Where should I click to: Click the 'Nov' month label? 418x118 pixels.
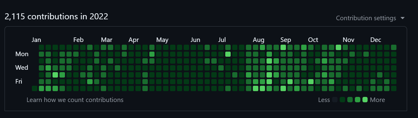tap(348, 40)
